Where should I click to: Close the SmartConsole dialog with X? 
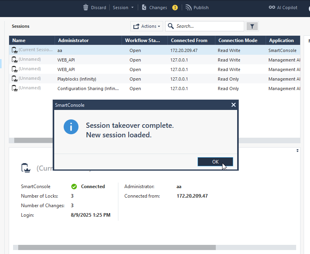(234, 105)
